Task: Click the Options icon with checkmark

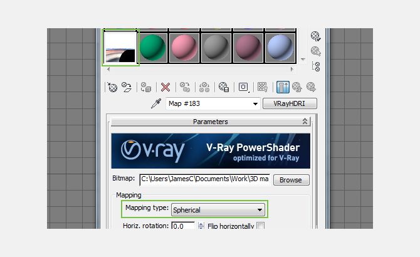Action: [x=316, y=36]
